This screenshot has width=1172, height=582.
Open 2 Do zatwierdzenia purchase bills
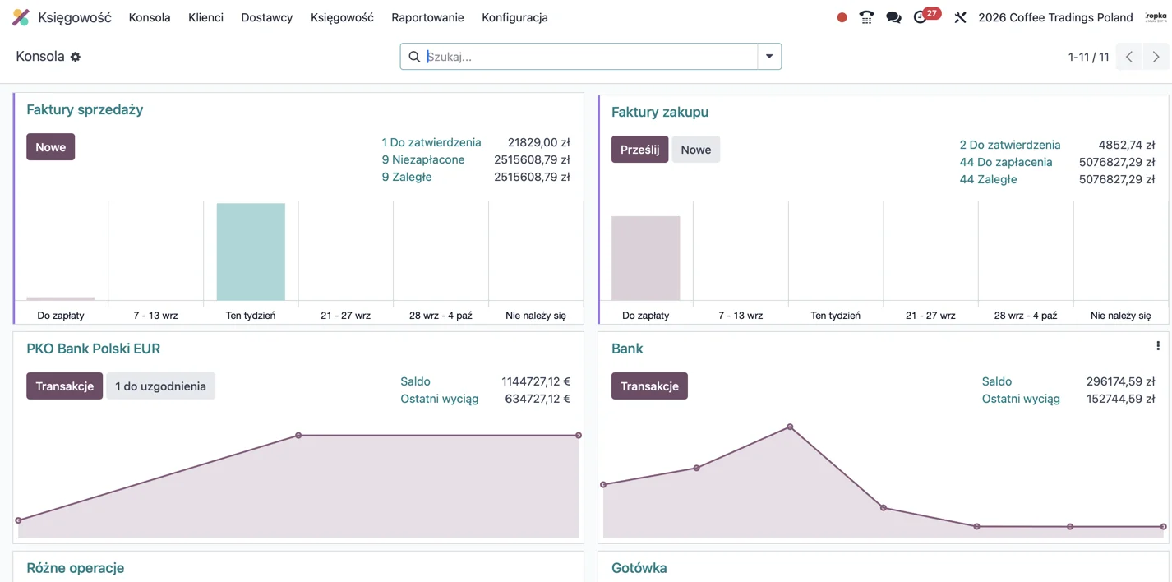tap(1010, 145)
